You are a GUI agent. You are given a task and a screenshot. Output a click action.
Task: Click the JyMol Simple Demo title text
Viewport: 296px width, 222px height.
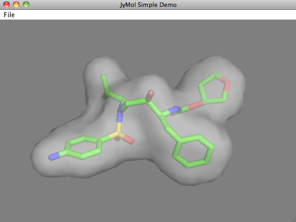148,5
